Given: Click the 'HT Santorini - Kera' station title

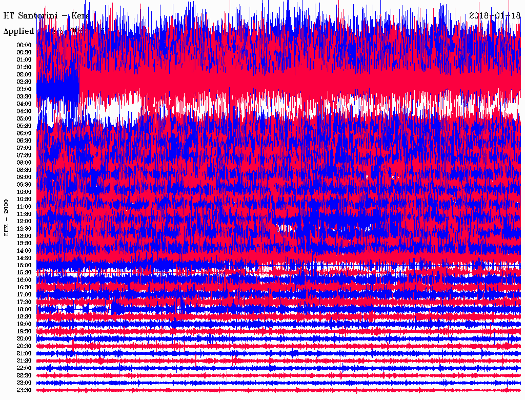Looking at the screenshot, I should (x=47, y=16).
